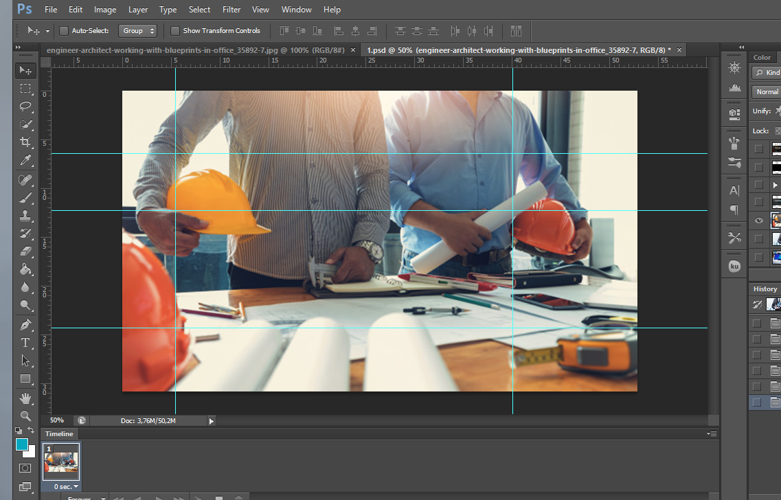The image size is (781, 500).
Task: Select the Zoom tool in the toolbox
Action: (x=25, y=416)
